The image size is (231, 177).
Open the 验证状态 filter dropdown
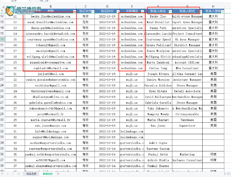click(x=93, y=11)
